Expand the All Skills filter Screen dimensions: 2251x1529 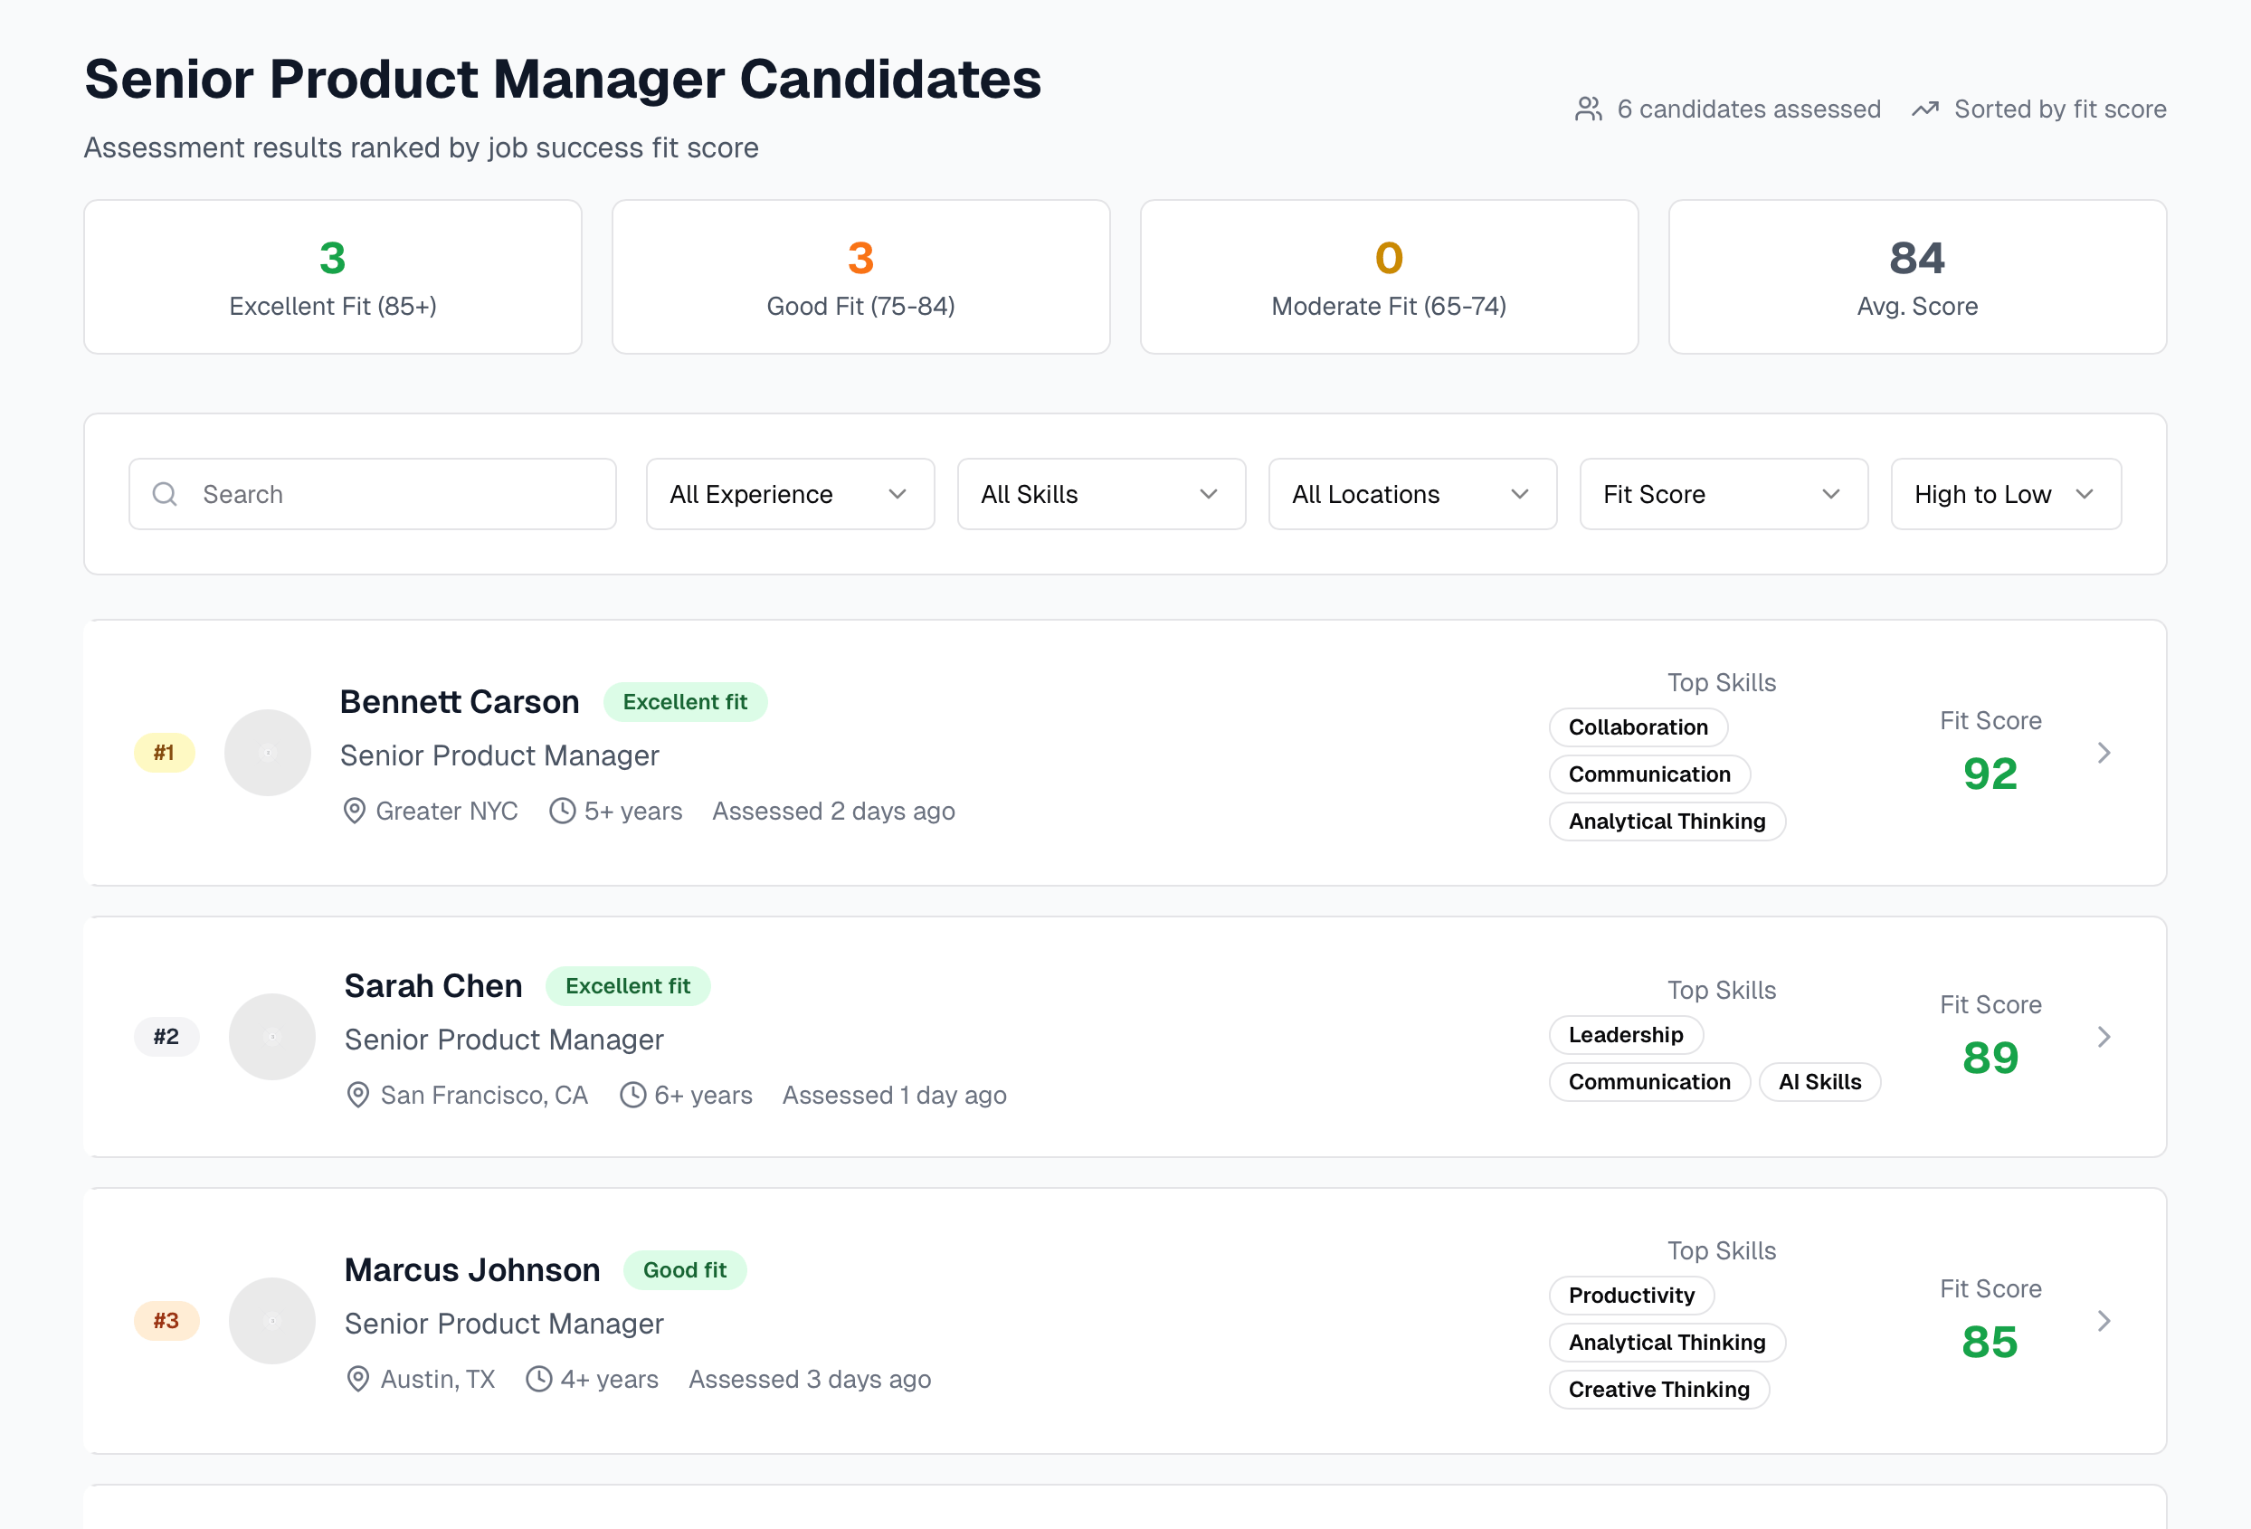[x=1100, y=494]
